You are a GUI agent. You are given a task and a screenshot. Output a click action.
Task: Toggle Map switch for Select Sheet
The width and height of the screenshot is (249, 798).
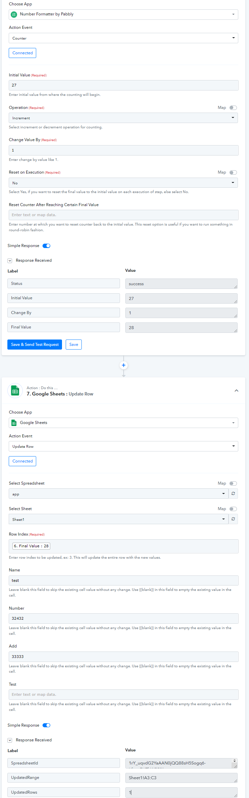pyautogui.click(x=233, y=509)
